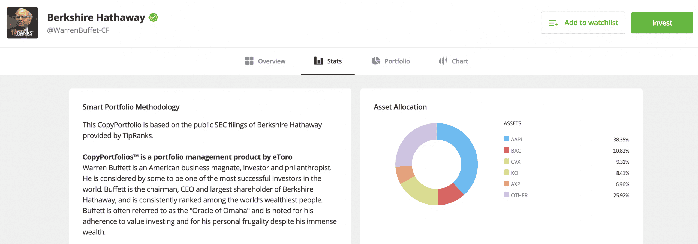Click the KO legend swatch

pos(506,172)
